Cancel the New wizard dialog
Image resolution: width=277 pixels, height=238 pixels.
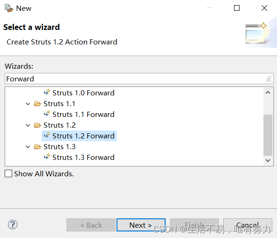(248, 225)
